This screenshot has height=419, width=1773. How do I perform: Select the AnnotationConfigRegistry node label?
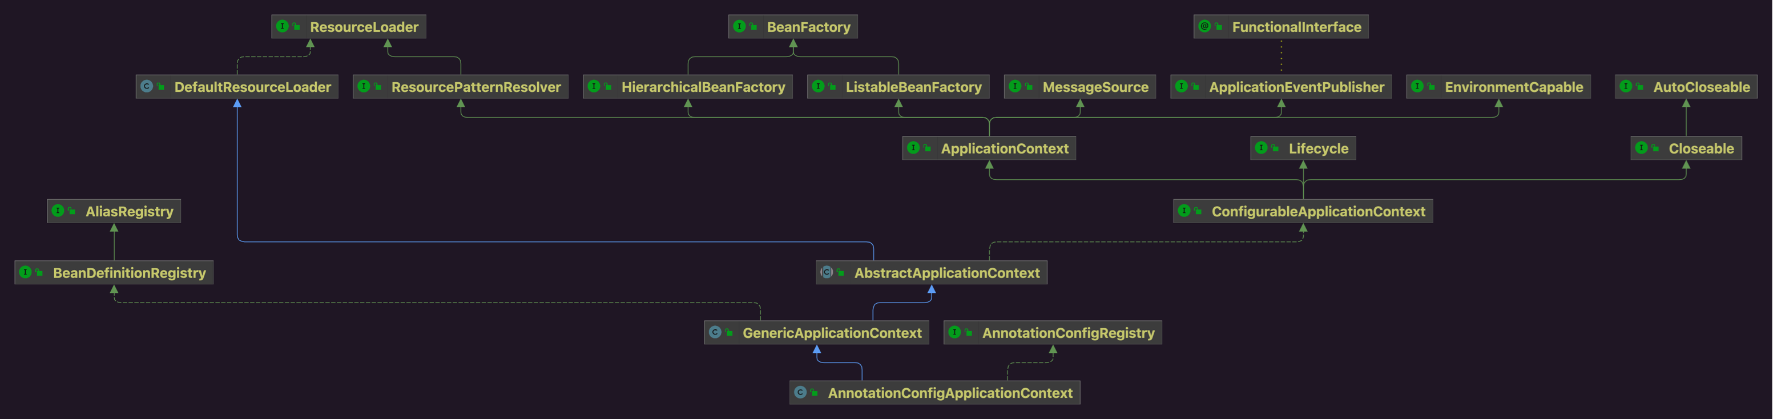[1068, 333]
